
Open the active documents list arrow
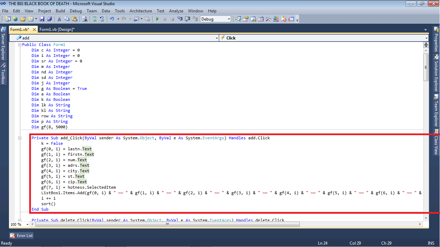click(x=426, y=30)
